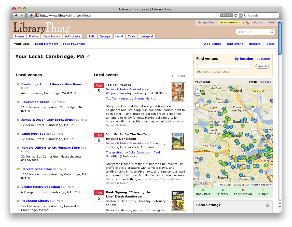The image size is (292, 227).
Task: Open the Local Settings gear icon
Action: coord(268,205)
